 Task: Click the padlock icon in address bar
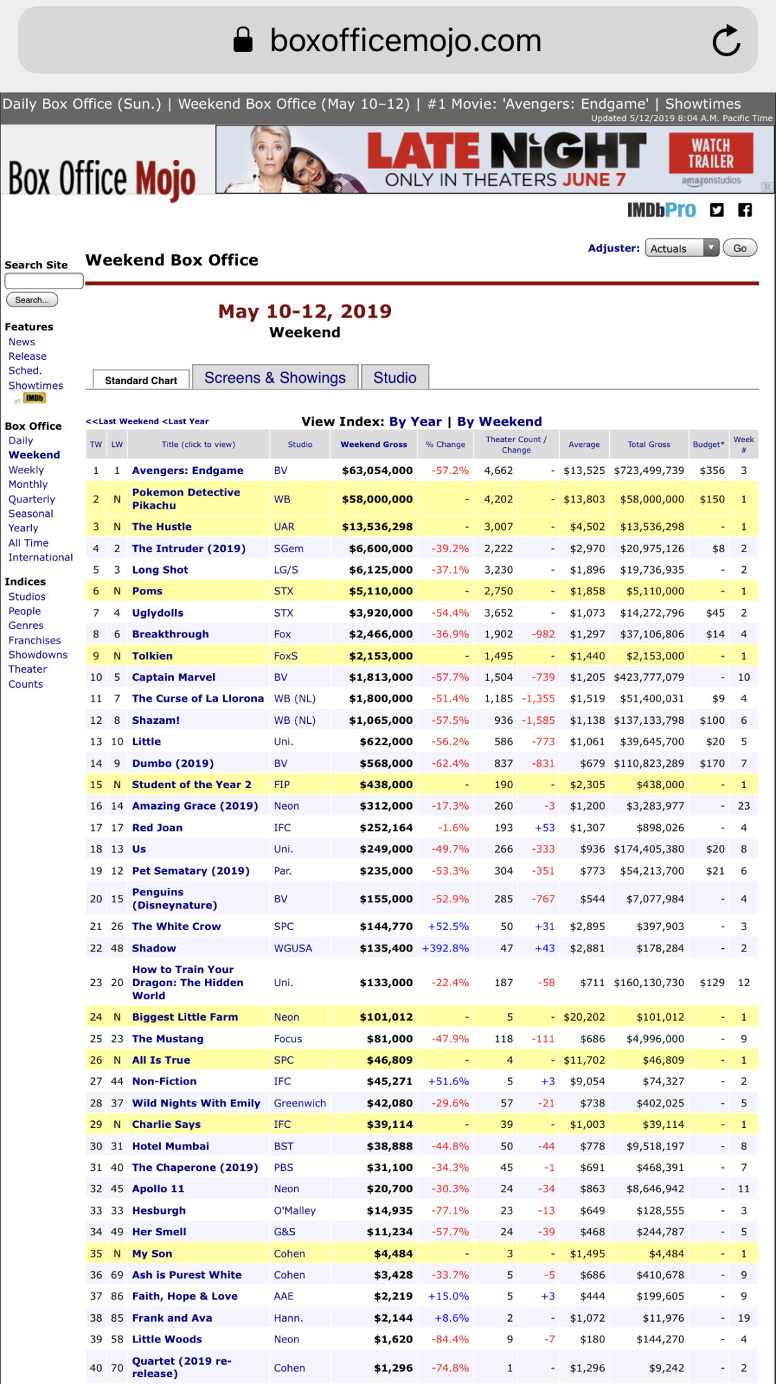(243, 40)
